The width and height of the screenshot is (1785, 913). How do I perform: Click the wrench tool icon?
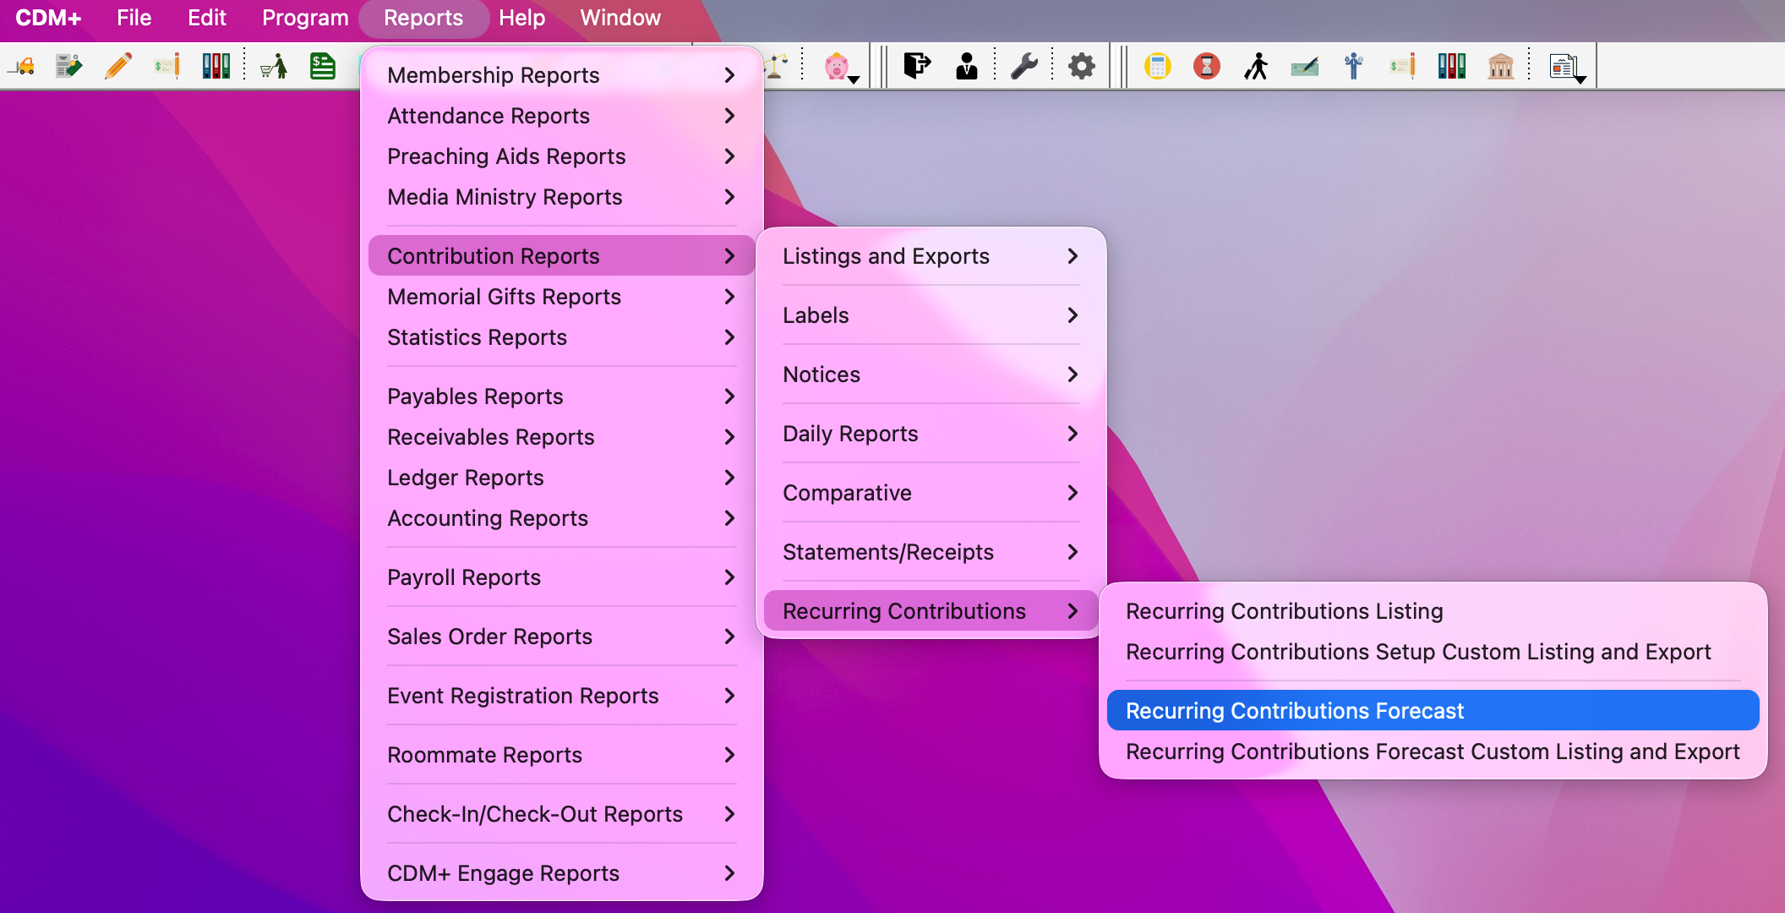1024,66
